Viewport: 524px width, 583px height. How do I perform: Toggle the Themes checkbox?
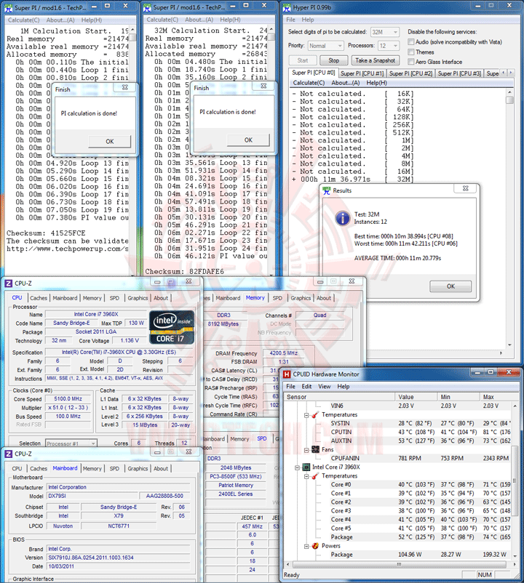coord(411,52)
